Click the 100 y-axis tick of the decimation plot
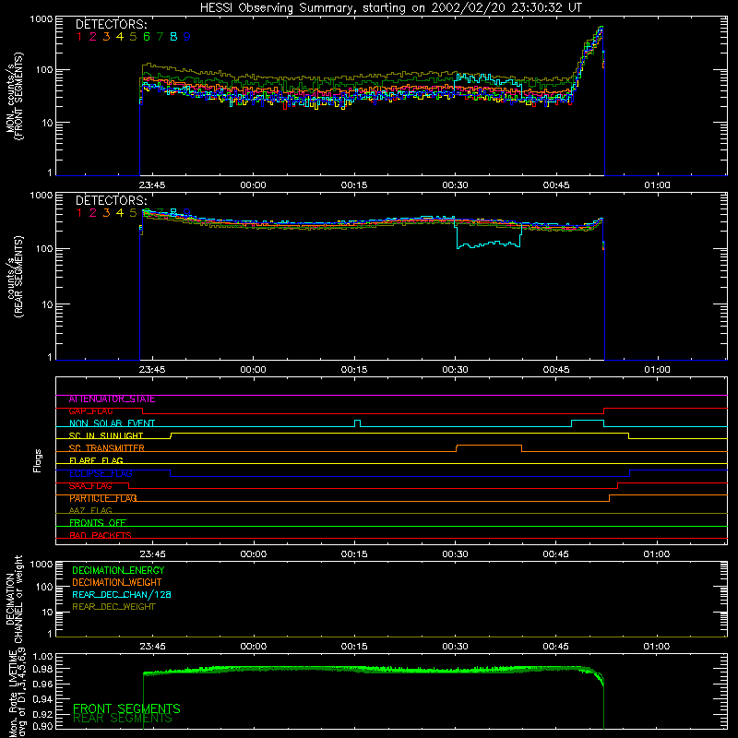 tap(44, 587)
